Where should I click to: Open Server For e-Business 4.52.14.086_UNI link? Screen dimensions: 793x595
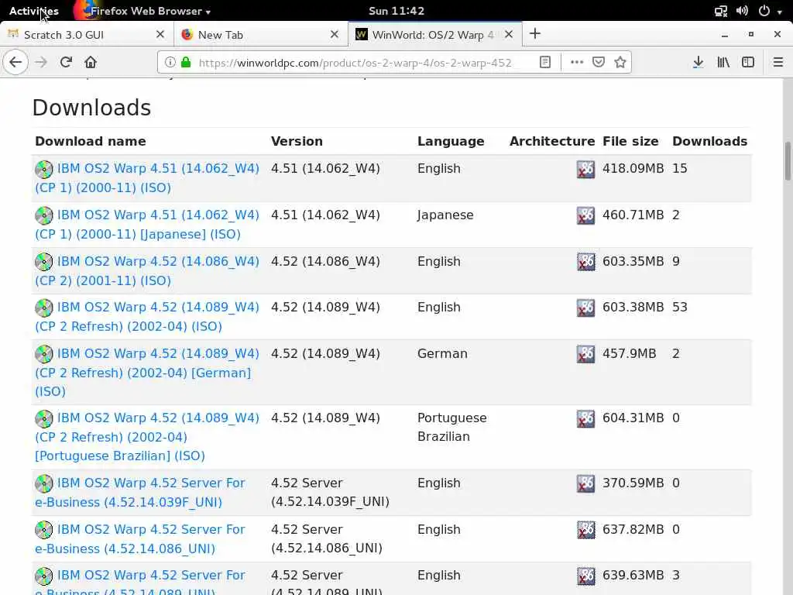click(140, 539)
